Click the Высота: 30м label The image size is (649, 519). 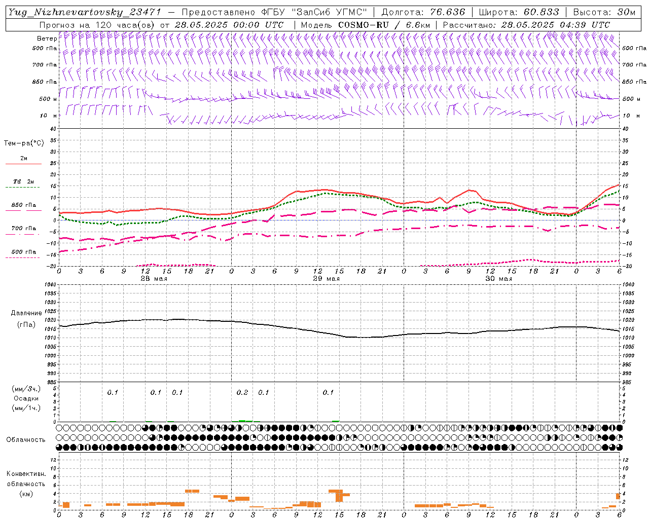click(604, 12)
